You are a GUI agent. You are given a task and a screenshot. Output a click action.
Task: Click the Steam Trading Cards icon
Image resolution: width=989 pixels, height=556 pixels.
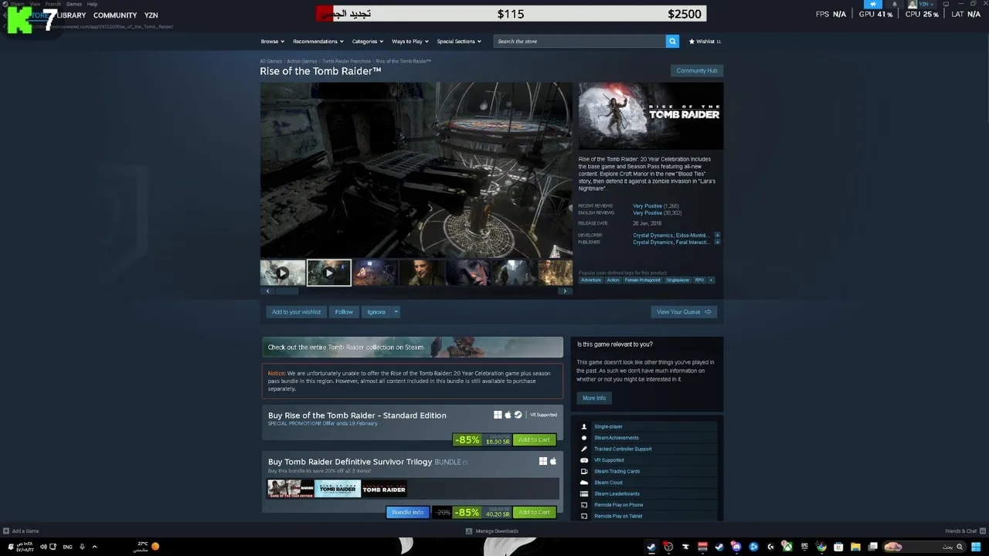584,471
